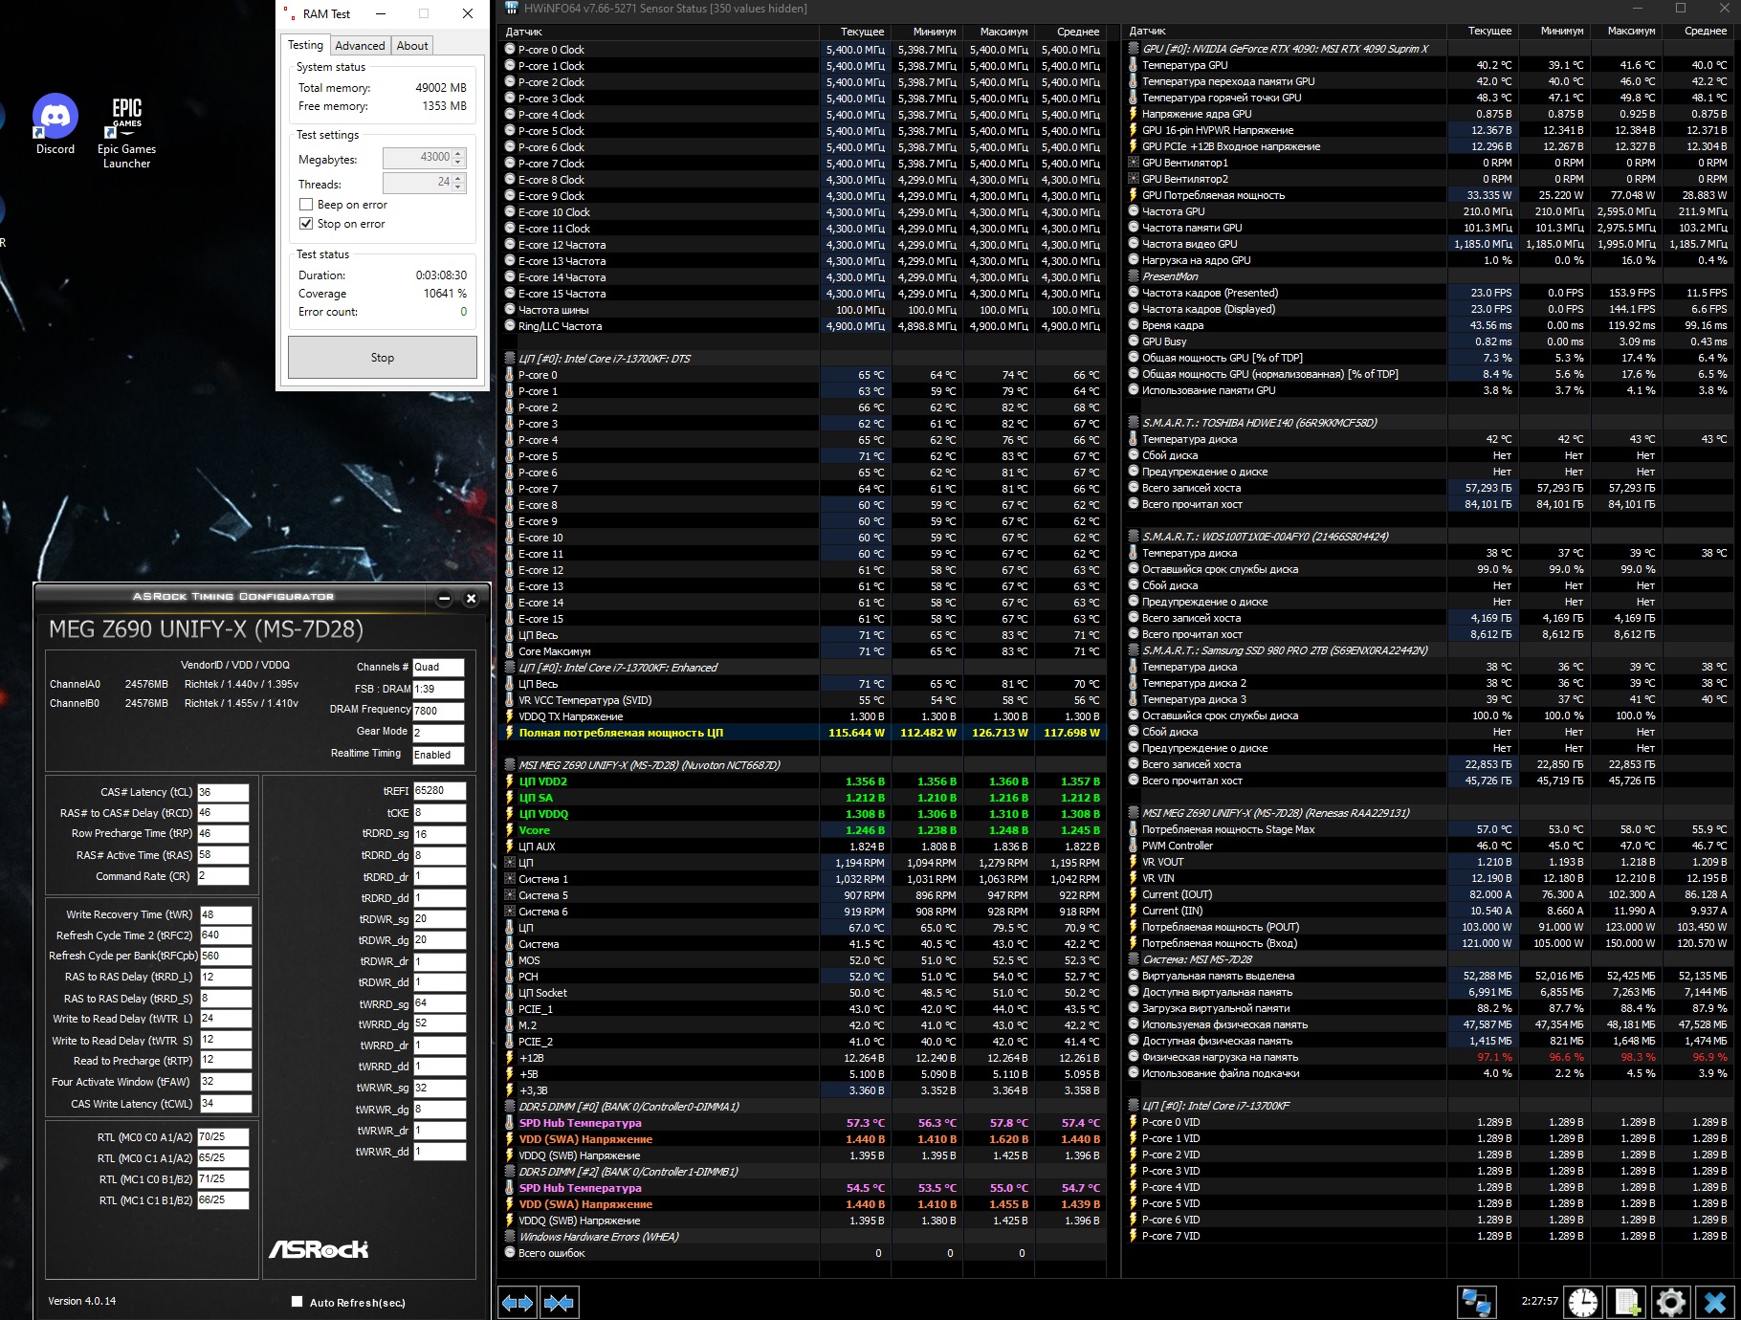This screenshot has width=1741, height=1320.
Task: Open HWiNFO sensor settings gear icon
Action: [x=1670, y=1302]
